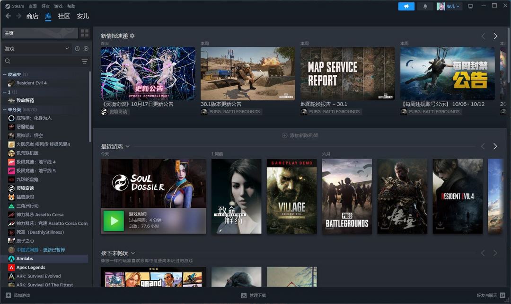The image size is (511, 304).
Task: Click the back navigation arrow
Action: pyautogui.click(x=8, y=16)
